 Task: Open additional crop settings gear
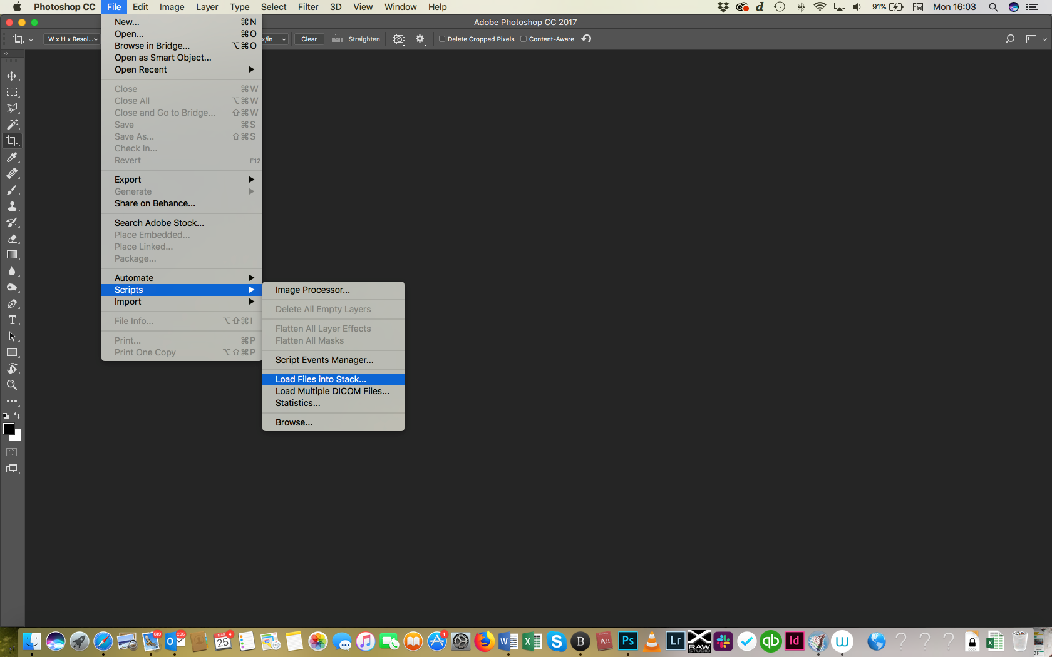[420, 39]
